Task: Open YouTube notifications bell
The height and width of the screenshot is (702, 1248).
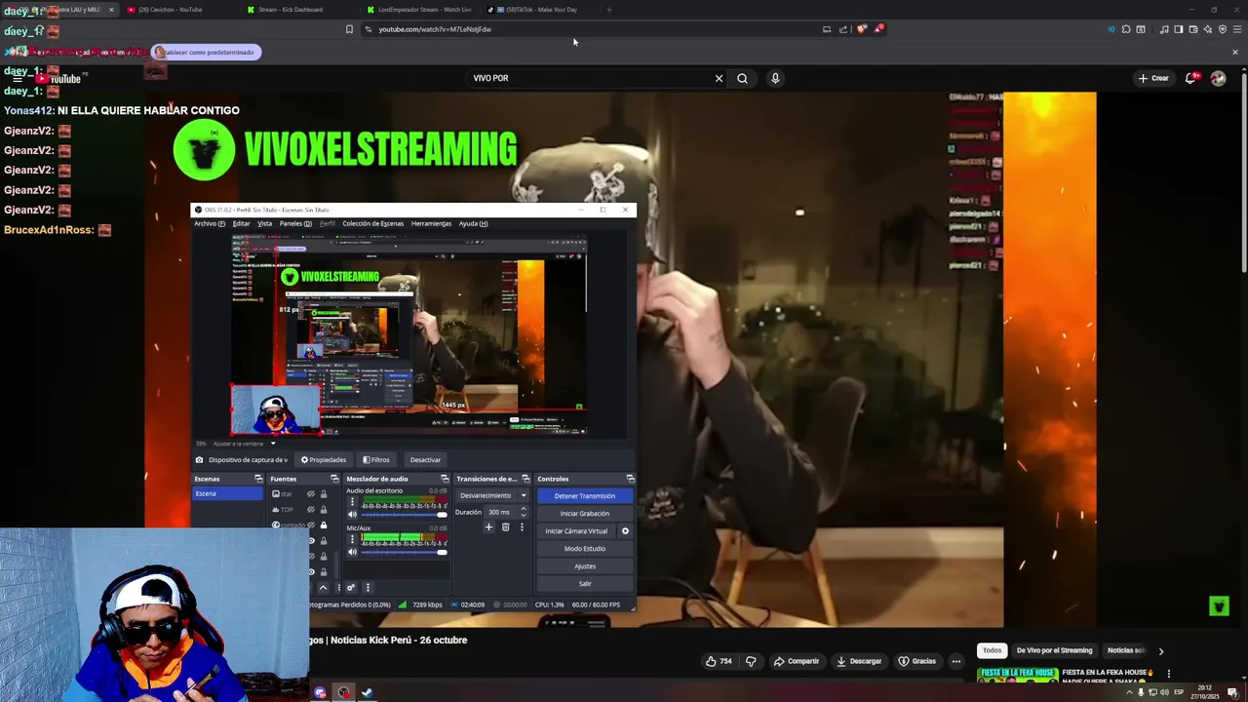Action: coord(1190,78)
